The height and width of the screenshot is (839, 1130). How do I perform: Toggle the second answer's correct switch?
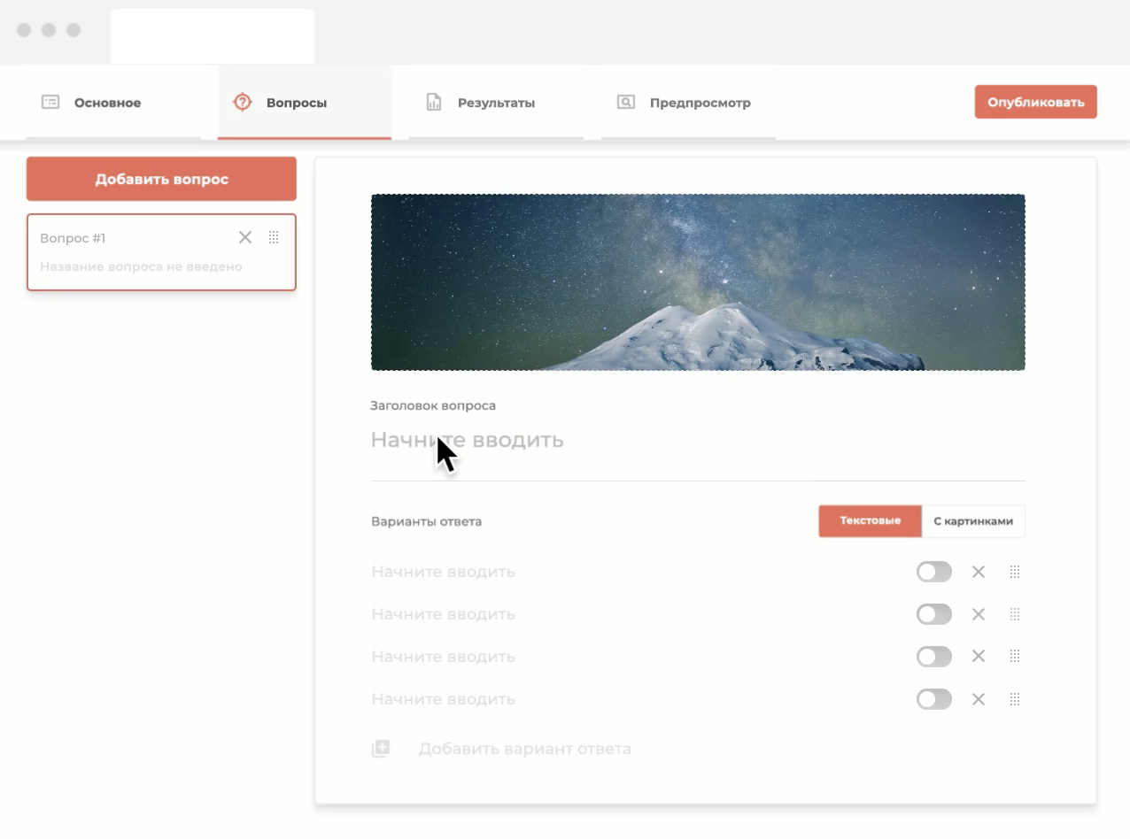click(933, 614)
